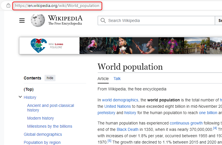Open the continuous growth link
Screen dimensions: 222x145
(x=186, y=123)
